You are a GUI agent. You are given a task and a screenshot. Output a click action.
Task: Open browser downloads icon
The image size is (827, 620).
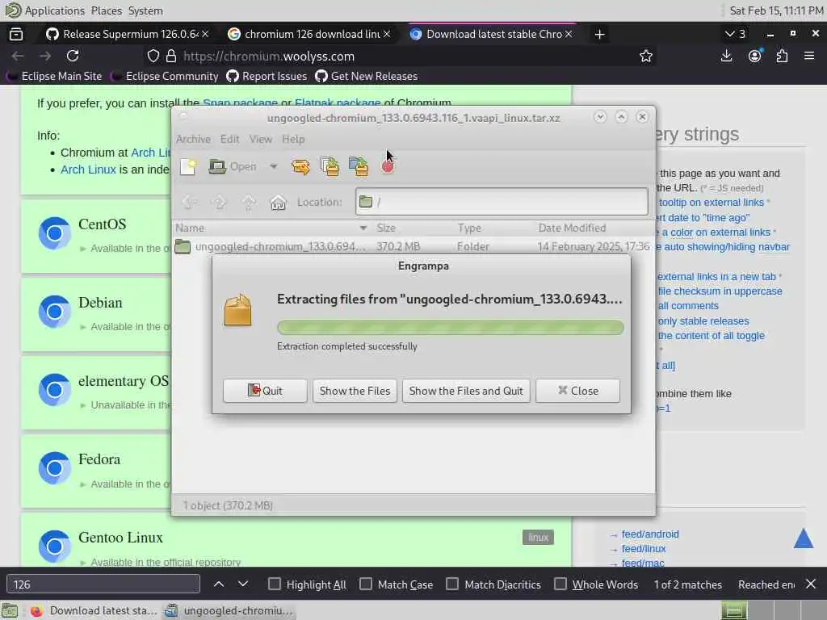click(x=726, y=56)
